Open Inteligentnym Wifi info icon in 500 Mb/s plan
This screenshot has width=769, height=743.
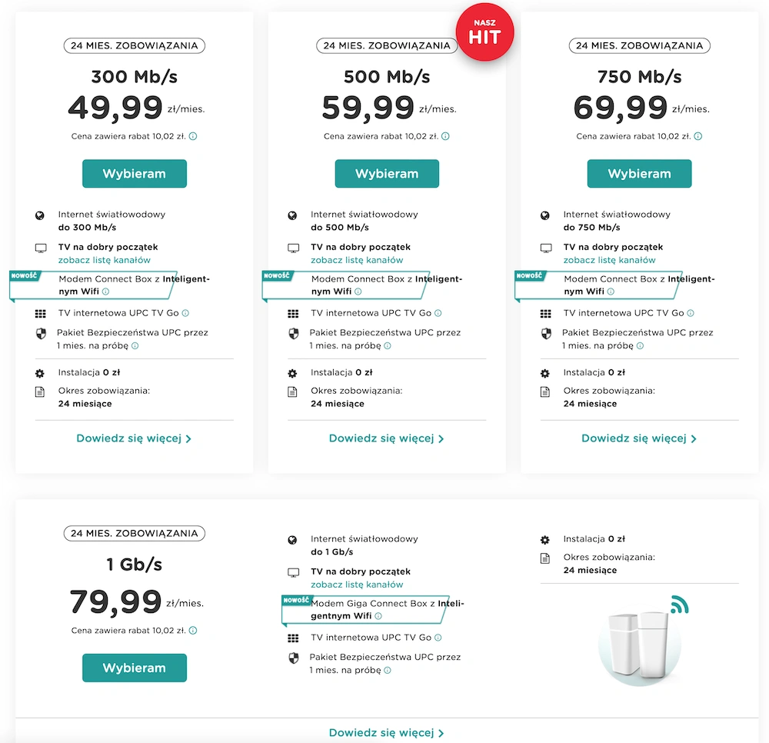point(358,292)
